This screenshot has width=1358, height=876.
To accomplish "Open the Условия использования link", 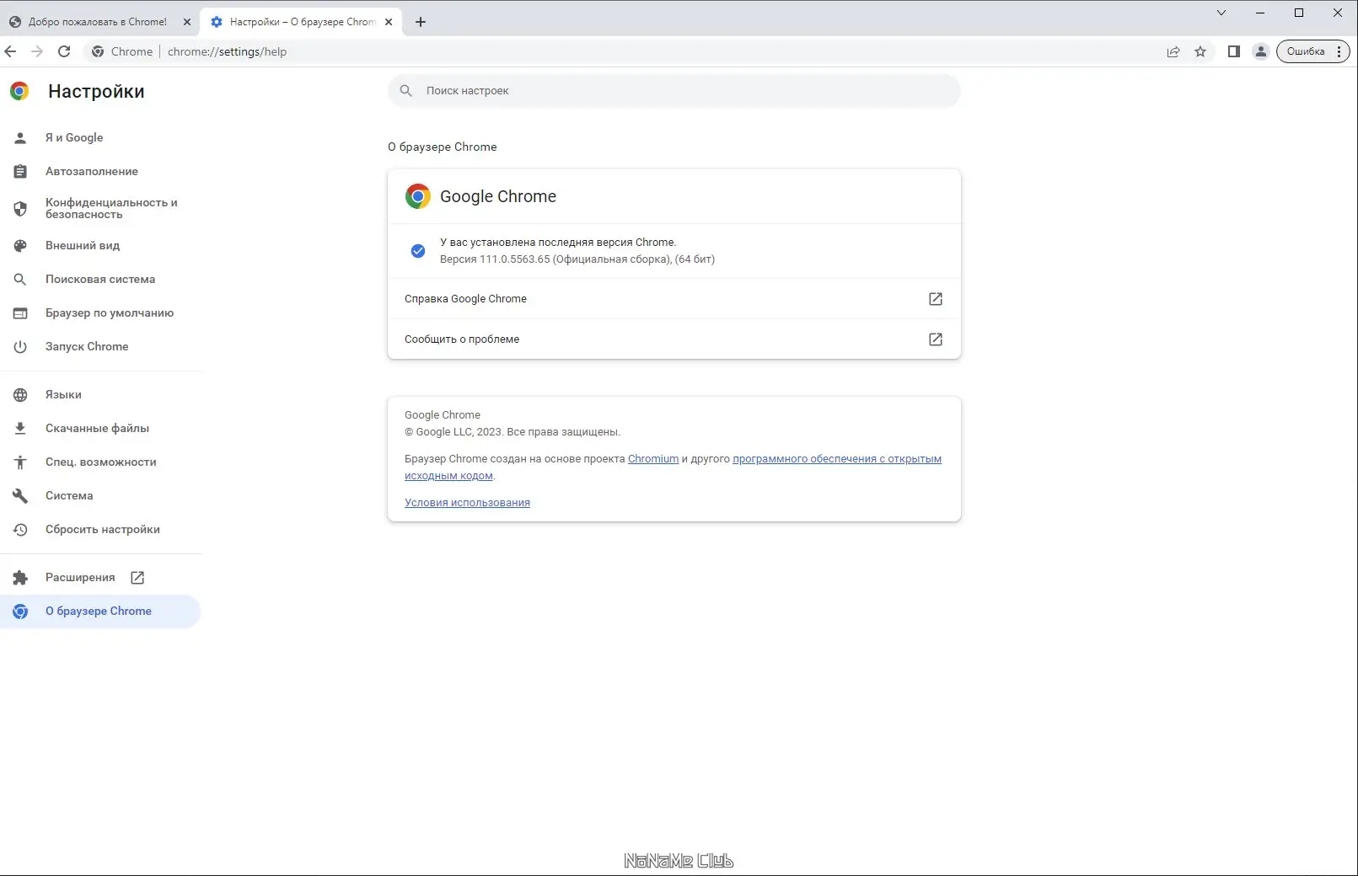I will pyautogui.click(x=467, y=503).
